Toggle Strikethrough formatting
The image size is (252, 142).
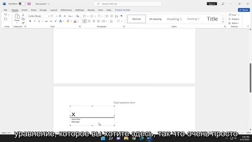click(46, 21)
